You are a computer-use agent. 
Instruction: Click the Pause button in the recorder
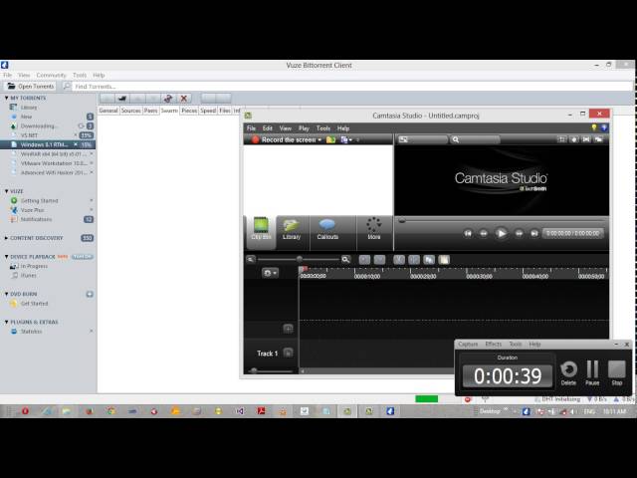[592, 372]
